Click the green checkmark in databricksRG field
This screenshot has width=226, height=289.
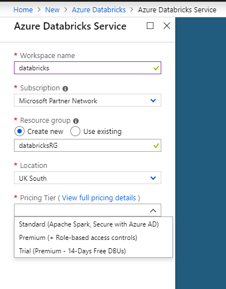pos(156,146)
